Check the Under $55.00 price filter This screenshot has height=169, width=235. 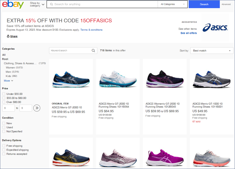tap(4, 94)
